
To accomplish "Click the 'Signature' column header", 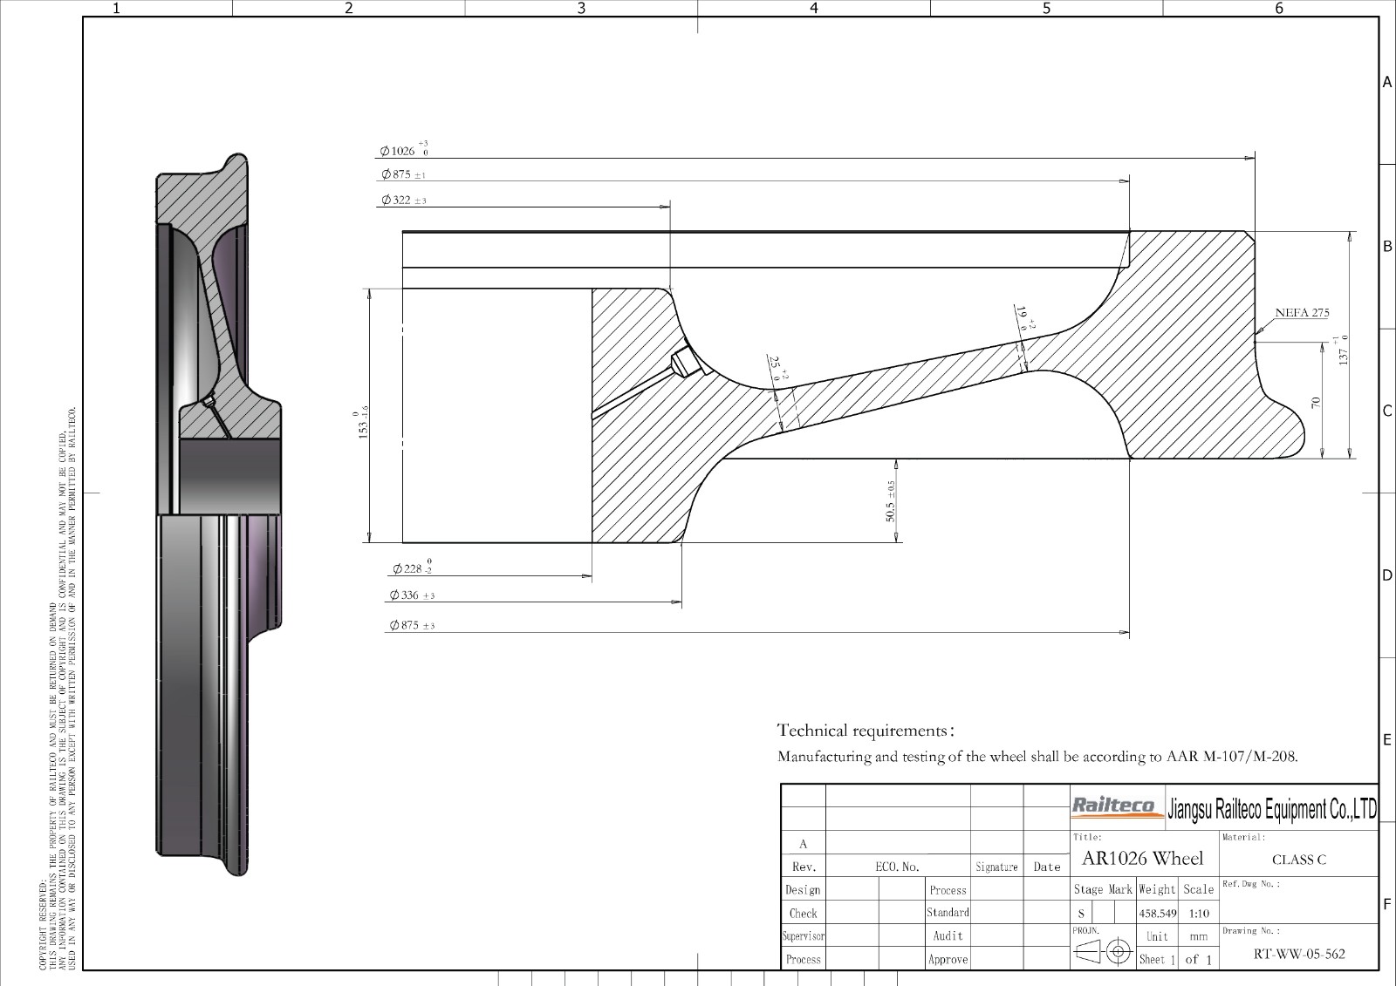I will click(996, 867).
